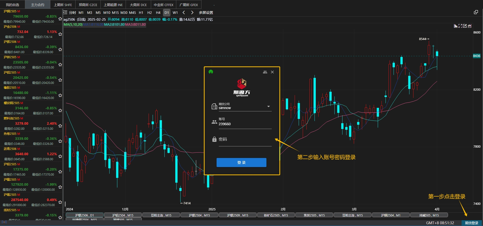Click the green network signal icon in login dialog
483x226 pixels.
[x=211, y=72]
